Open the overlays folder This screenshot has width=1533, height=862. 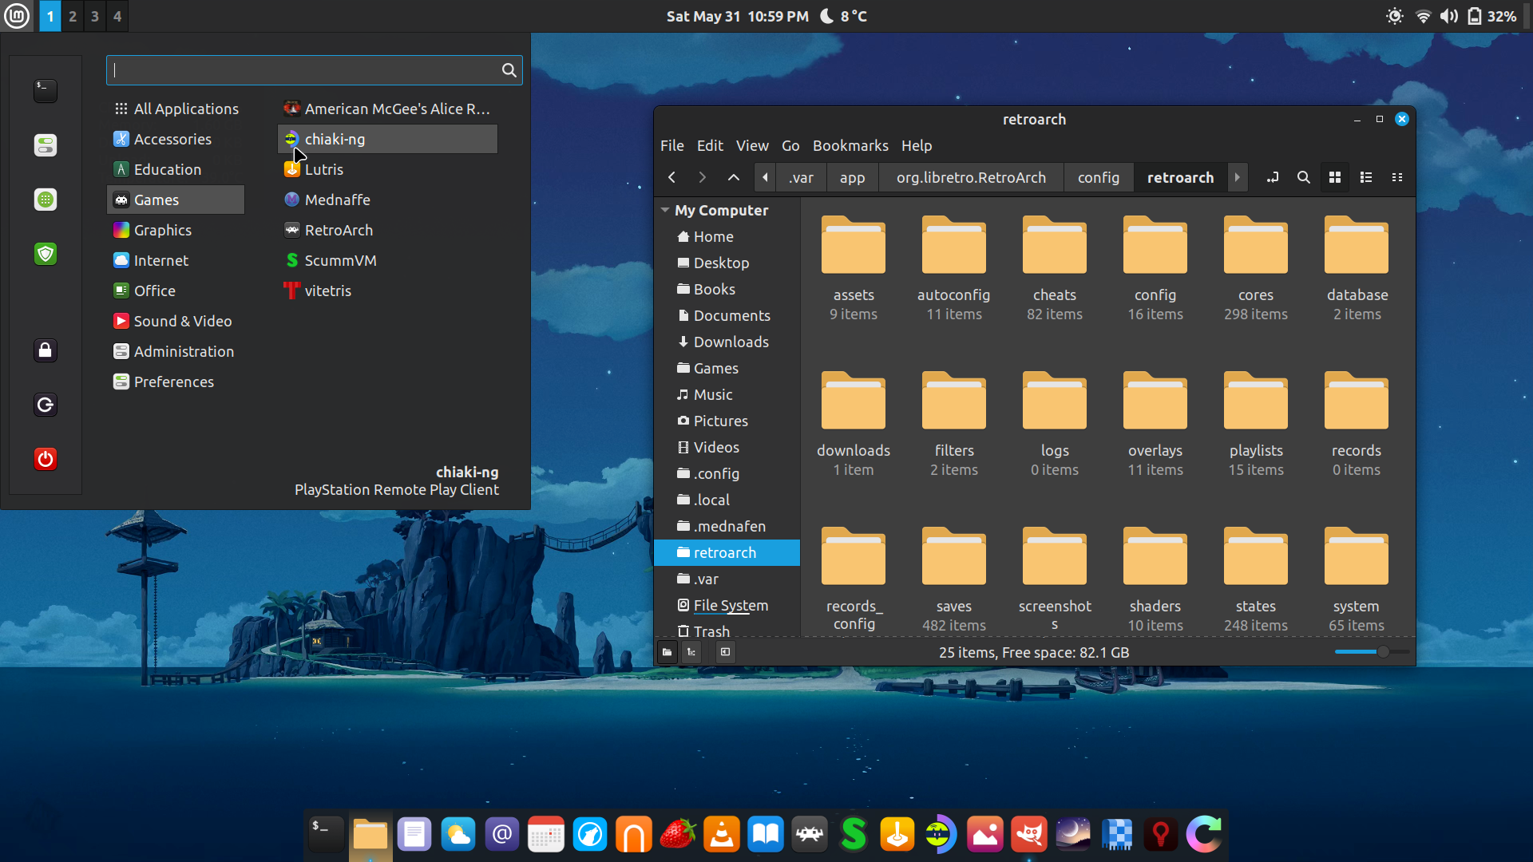(1155, 423)
